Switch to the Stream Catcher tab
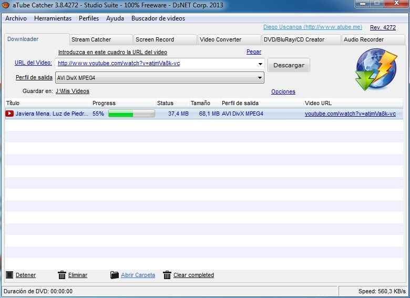The width and height of the screenshot is (410, 298). point(101,39)
